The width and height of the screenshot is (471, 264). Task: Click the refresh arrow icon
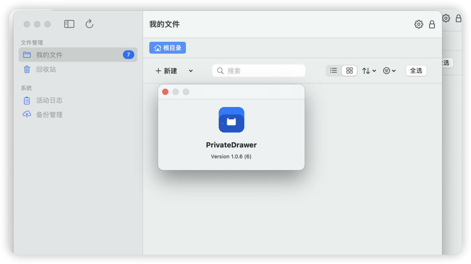click(x=89, y=24)
